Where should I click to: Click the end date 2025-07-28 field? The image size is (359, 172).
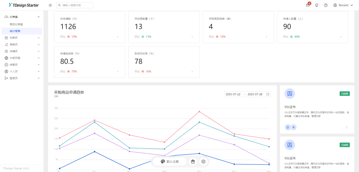[x=255, y=94]
